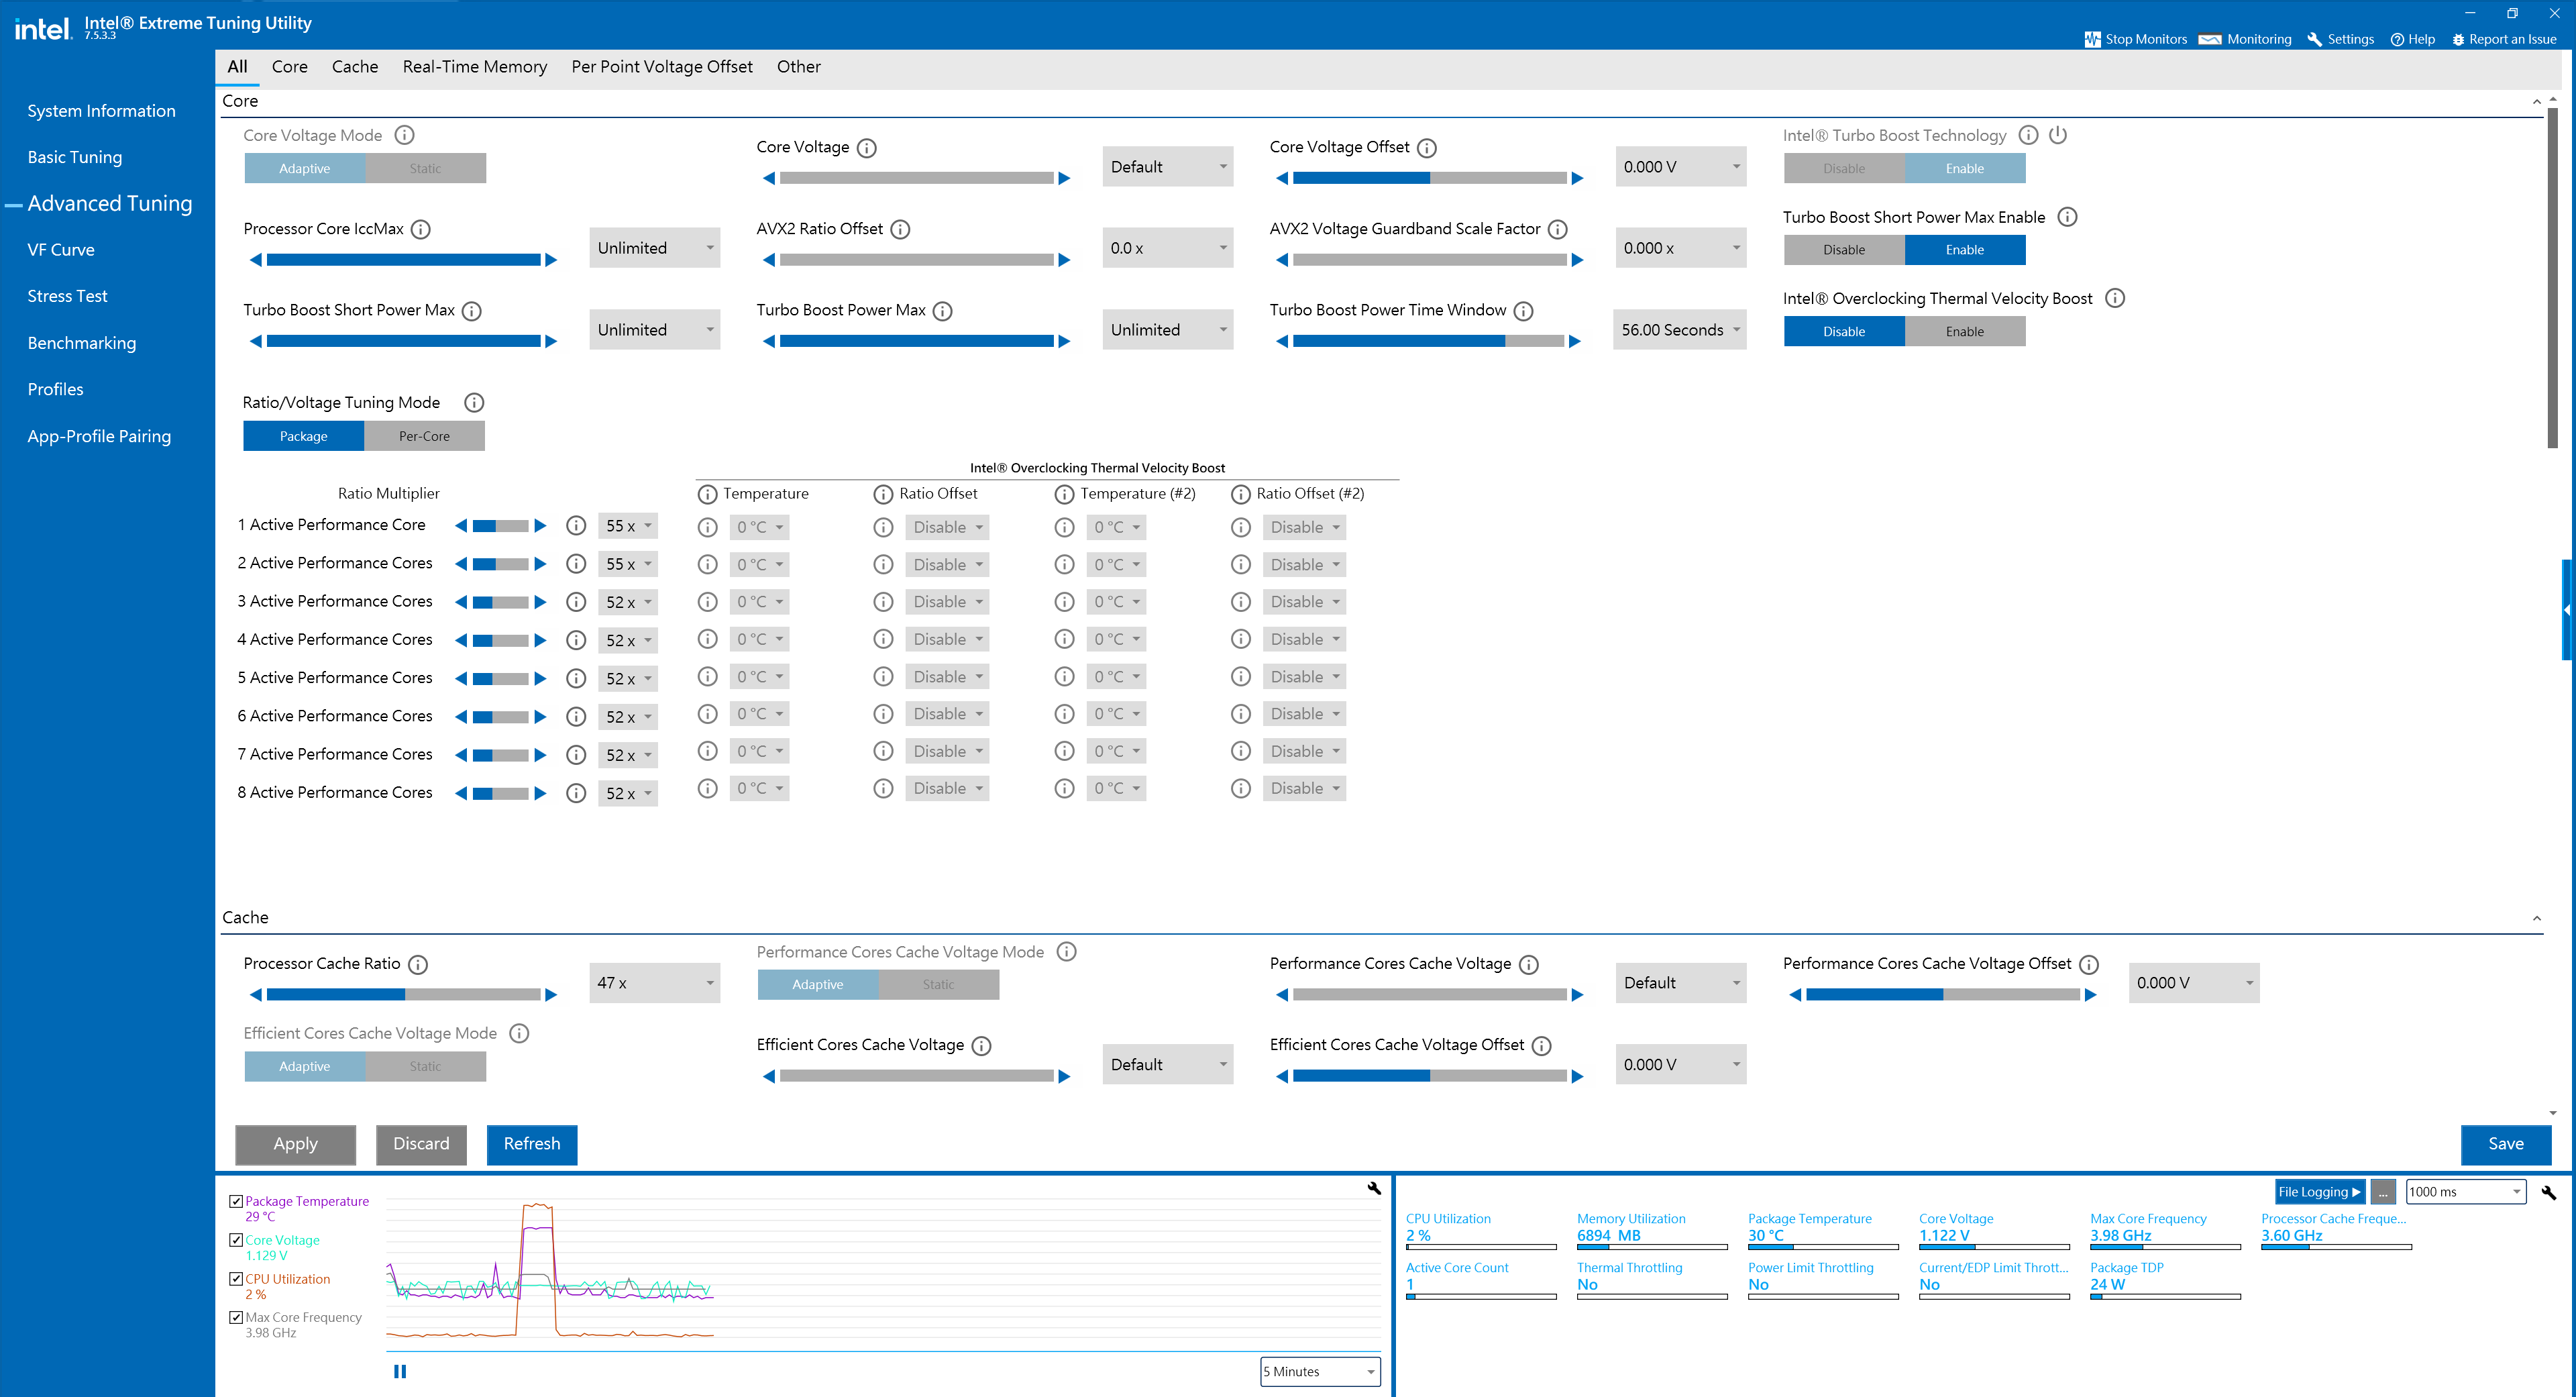This screenshot has width=2576, height=1397.
Task: Open monitor panel wrench settings icon
Action: click(2548, 1192)
